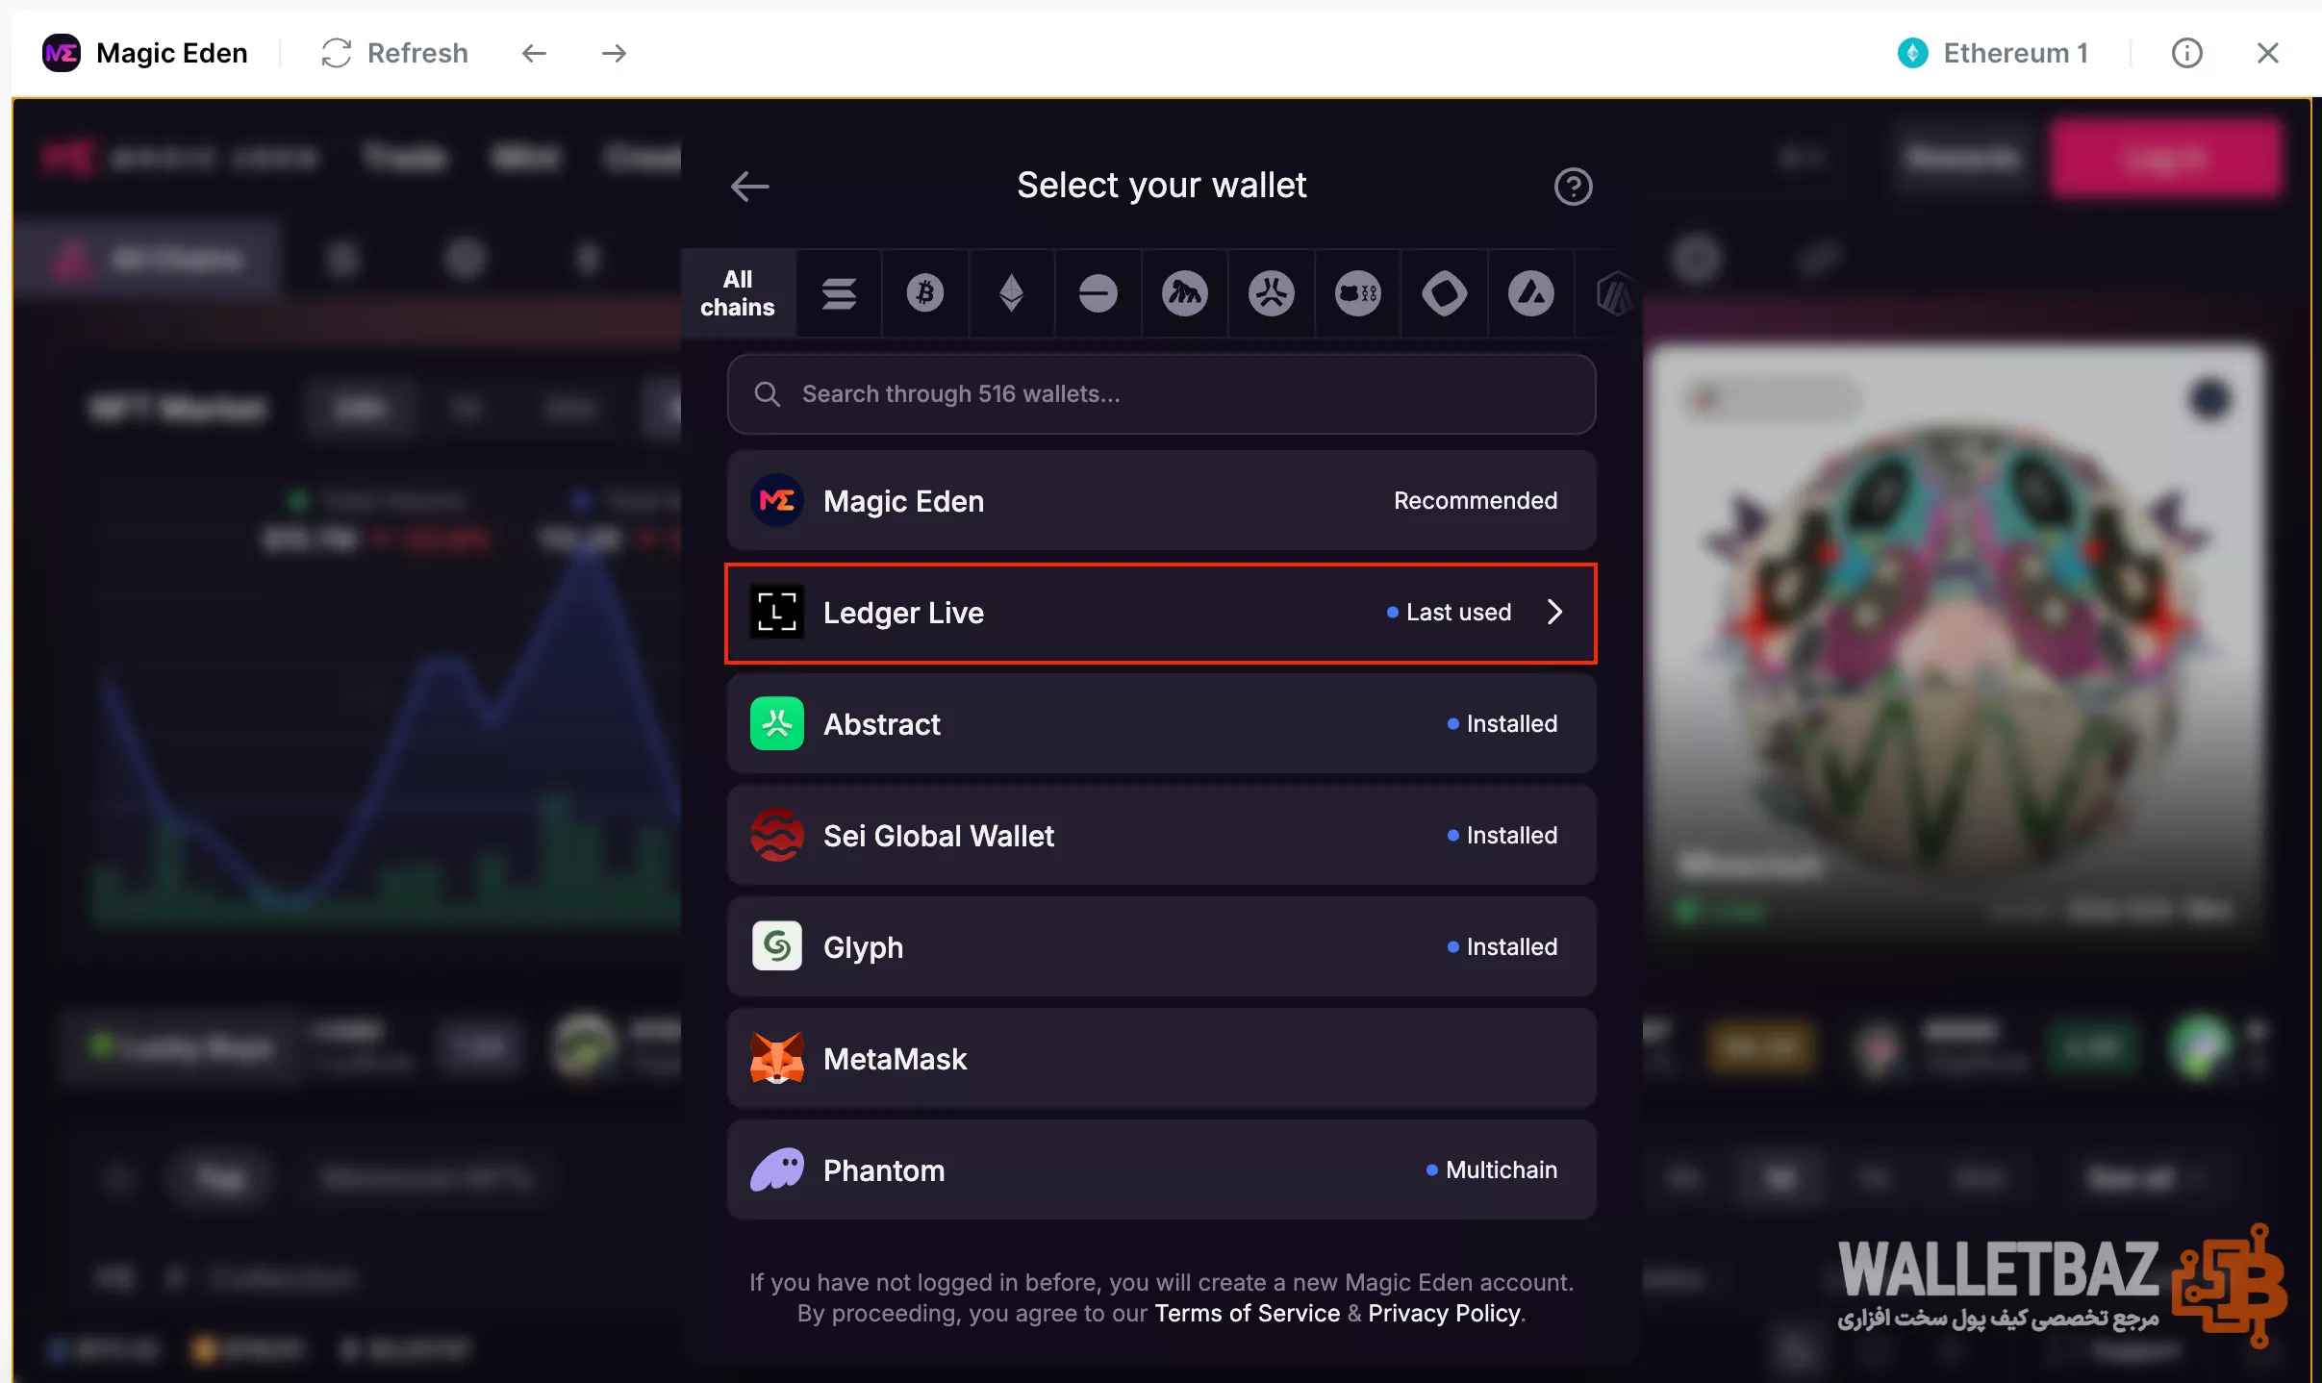Screen dimensions: 2322x1383
Task: Filter wallets by Base chain icon
Action: coord(1098,293)
